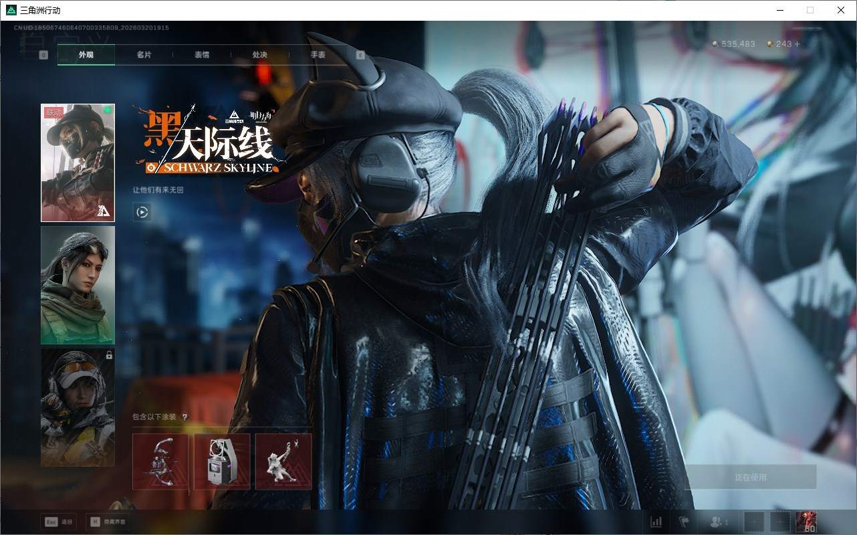This screenshot has height=535, width=857.
Task: Open the 手表 tab
Action: click(318, 55)
